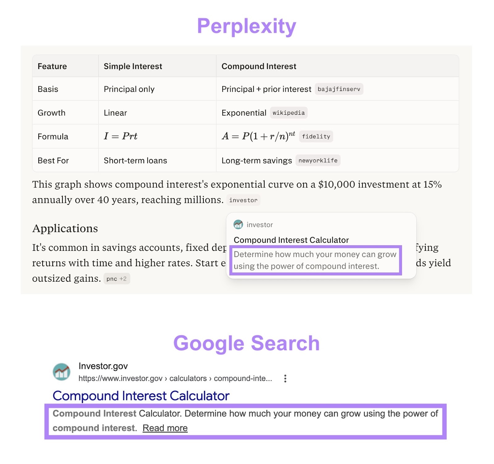Open the fidelity citation chip
Image resolution: width=494 pixels, height=464 pixels.
click(x=316, y=136)
